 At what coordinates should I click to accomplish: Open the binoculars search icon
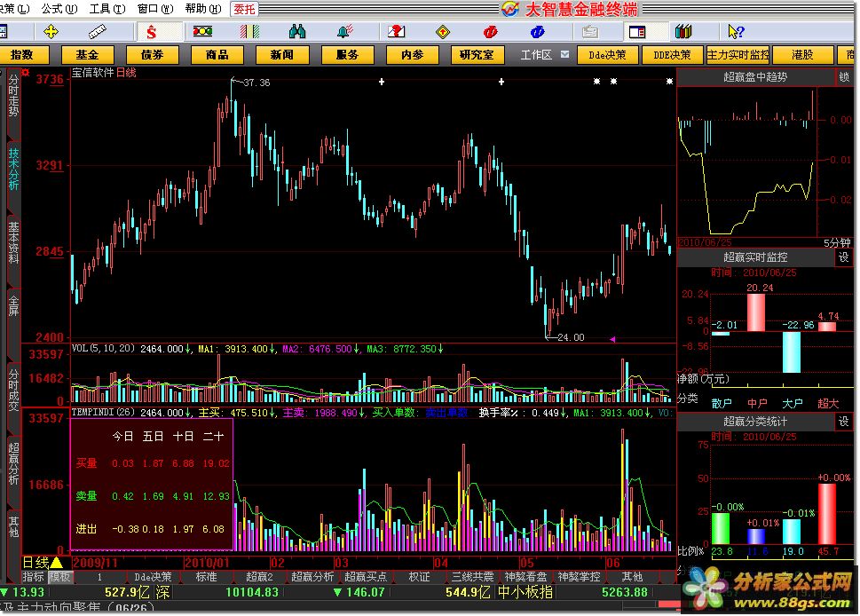(x=297, y=32)
